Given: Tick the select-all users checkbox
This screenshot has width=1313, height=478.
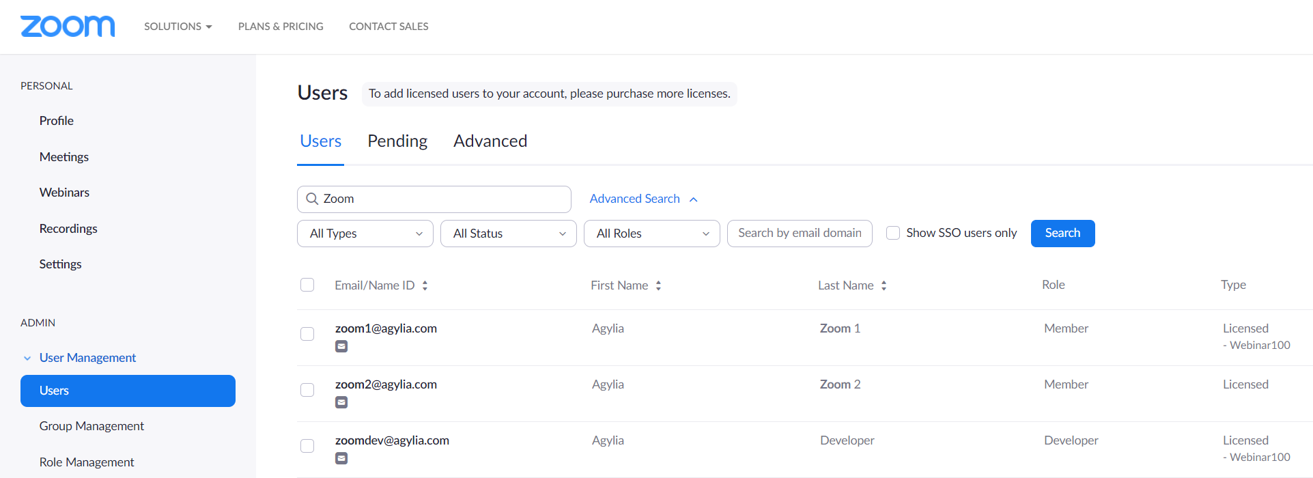Looking at the screenshot, I should (x=307, y=285).
